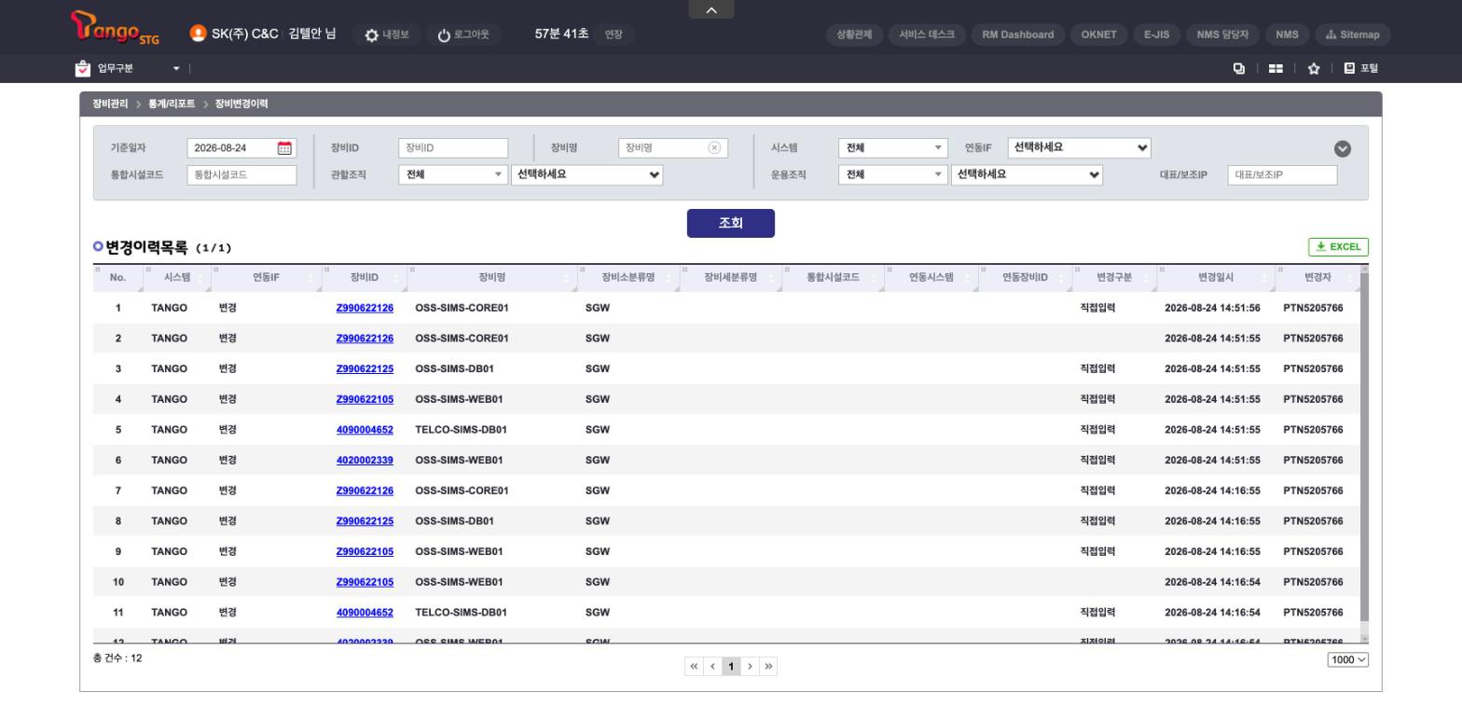Open device link Z990622126 in row 1
The image size is (1462, 720).
(x=365, y=308)
